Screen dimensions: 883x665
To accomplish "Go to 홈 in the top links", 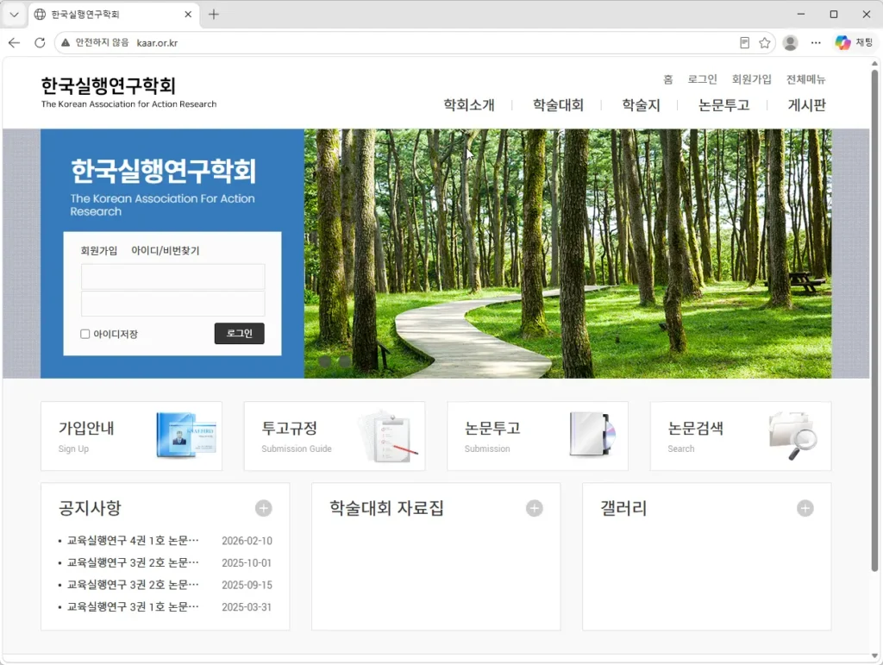I will [x=668, y=79].
